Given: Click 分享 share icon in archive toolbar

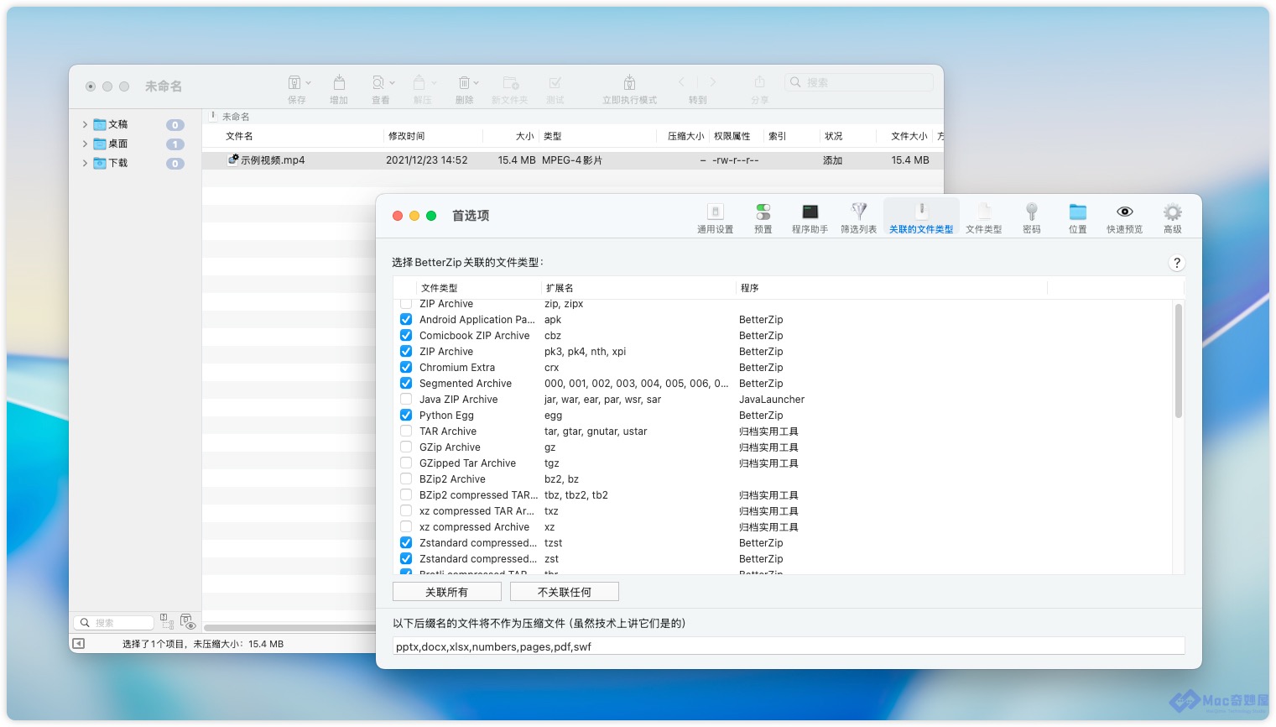Looking at the screenshot, I should 759,81.
